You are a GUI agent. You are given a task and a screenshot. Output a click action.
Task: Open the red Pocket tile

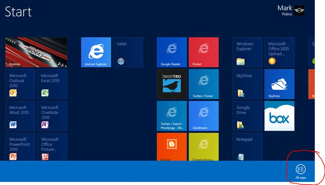[204, 52]
